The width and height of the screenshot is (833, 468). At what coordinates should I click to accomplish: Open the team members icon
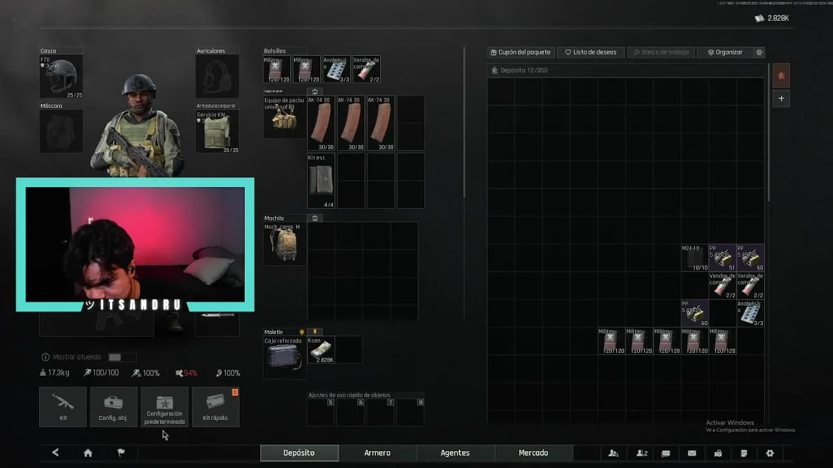pyautogui.click(x=642, y=453)
